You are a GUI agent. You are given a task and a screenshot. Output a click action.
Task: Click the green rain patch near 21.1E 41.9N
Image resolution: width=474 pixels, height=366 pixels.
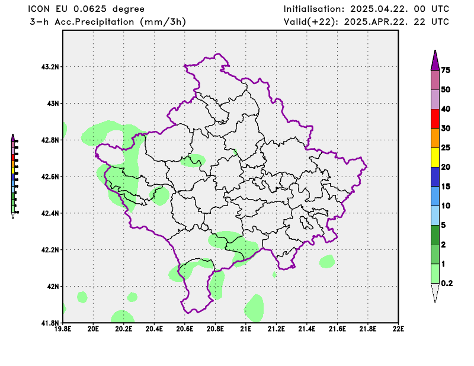254,309
